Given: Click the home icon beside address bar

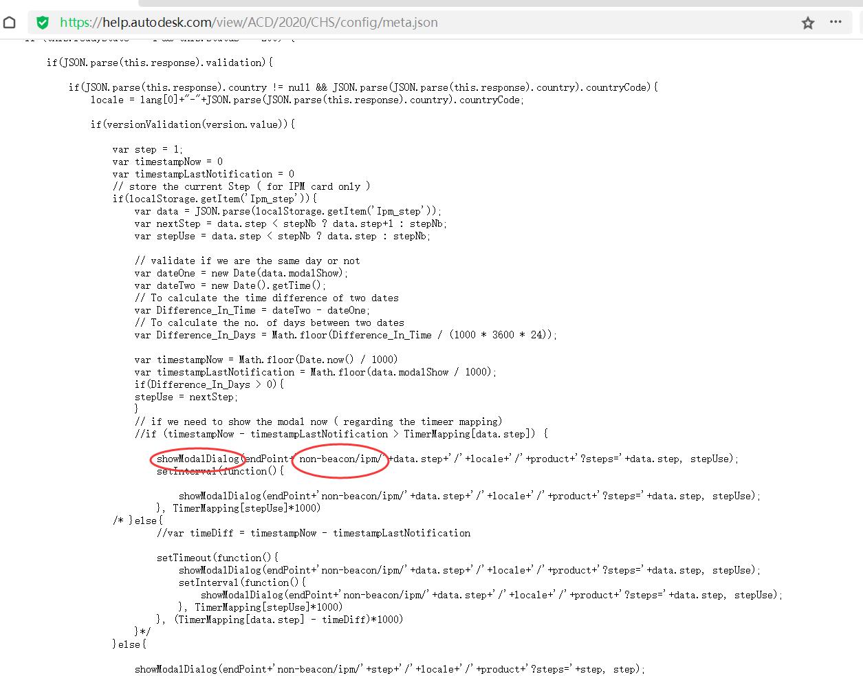Looking at the screenshot, I should pyautogui.click(x=10, y=23).
